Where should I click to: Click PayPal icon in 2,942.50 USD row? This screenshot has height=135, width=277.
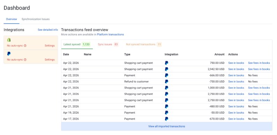point(166,69)
